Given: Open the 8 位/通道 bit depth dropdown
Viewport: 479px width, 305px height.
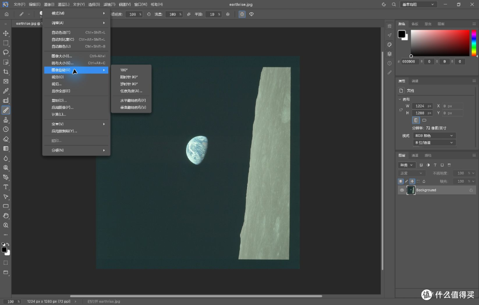Looking at the screenshot, I should pos(434,143).
